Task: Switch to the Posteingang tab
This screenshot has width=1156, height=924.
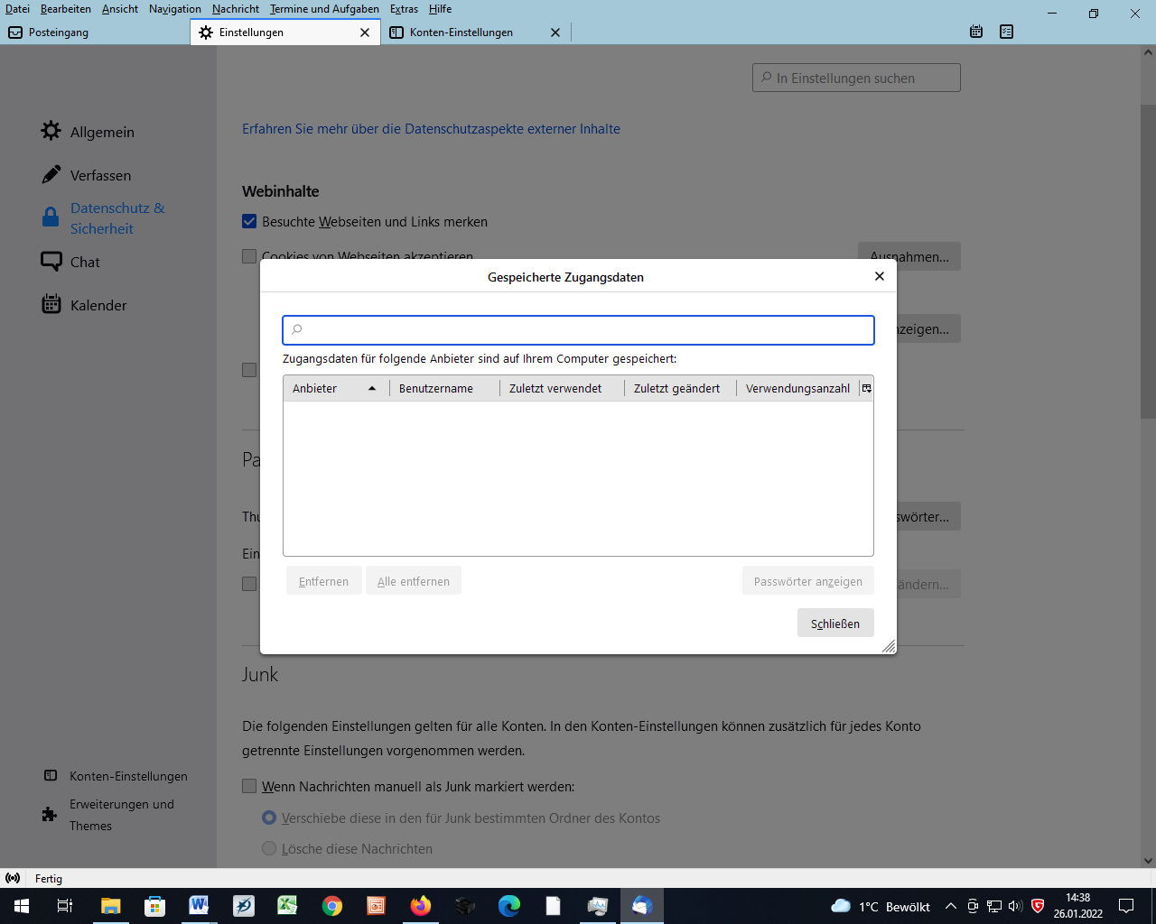Action: click(x=95, y=32)
